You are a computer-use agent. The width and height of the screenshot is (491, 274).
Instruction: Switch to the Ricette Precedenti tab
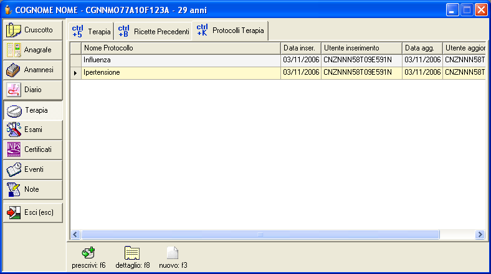(x=153, y=31)
